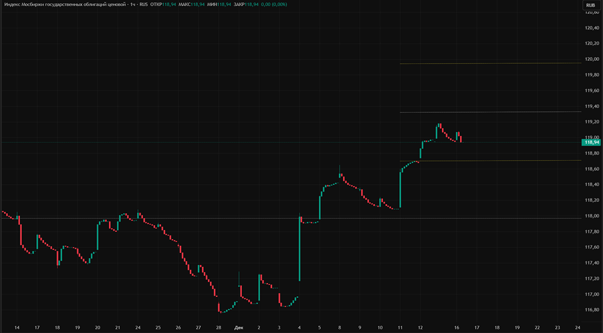Screen dimensions: 603x333
Task: Click date label 10 on time axis
Action: point(380,328)
